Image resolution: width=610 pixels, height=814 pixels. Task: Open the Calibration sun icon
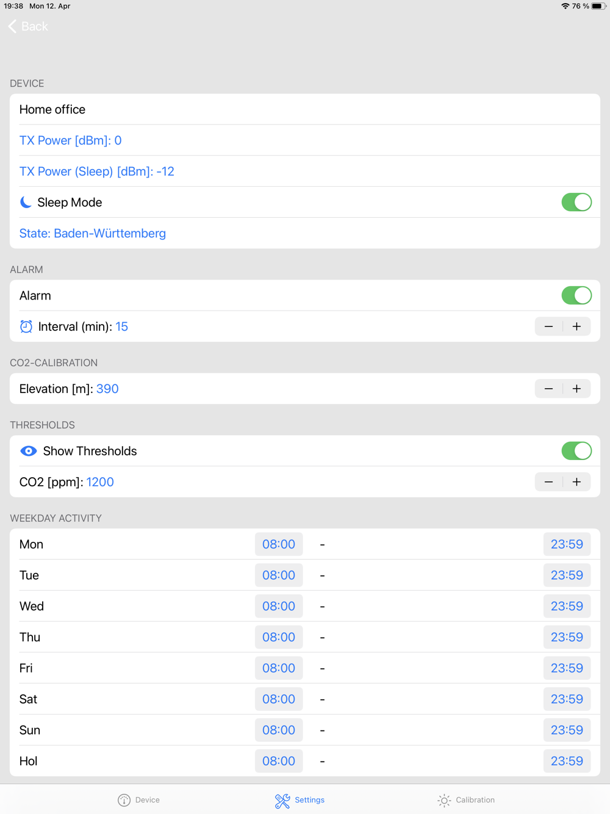pyautogui.click(x=444, y=800)
